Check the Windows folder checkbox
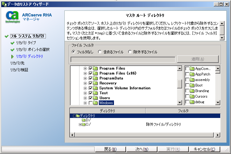 pyautogui.click(x=91, y=103)
